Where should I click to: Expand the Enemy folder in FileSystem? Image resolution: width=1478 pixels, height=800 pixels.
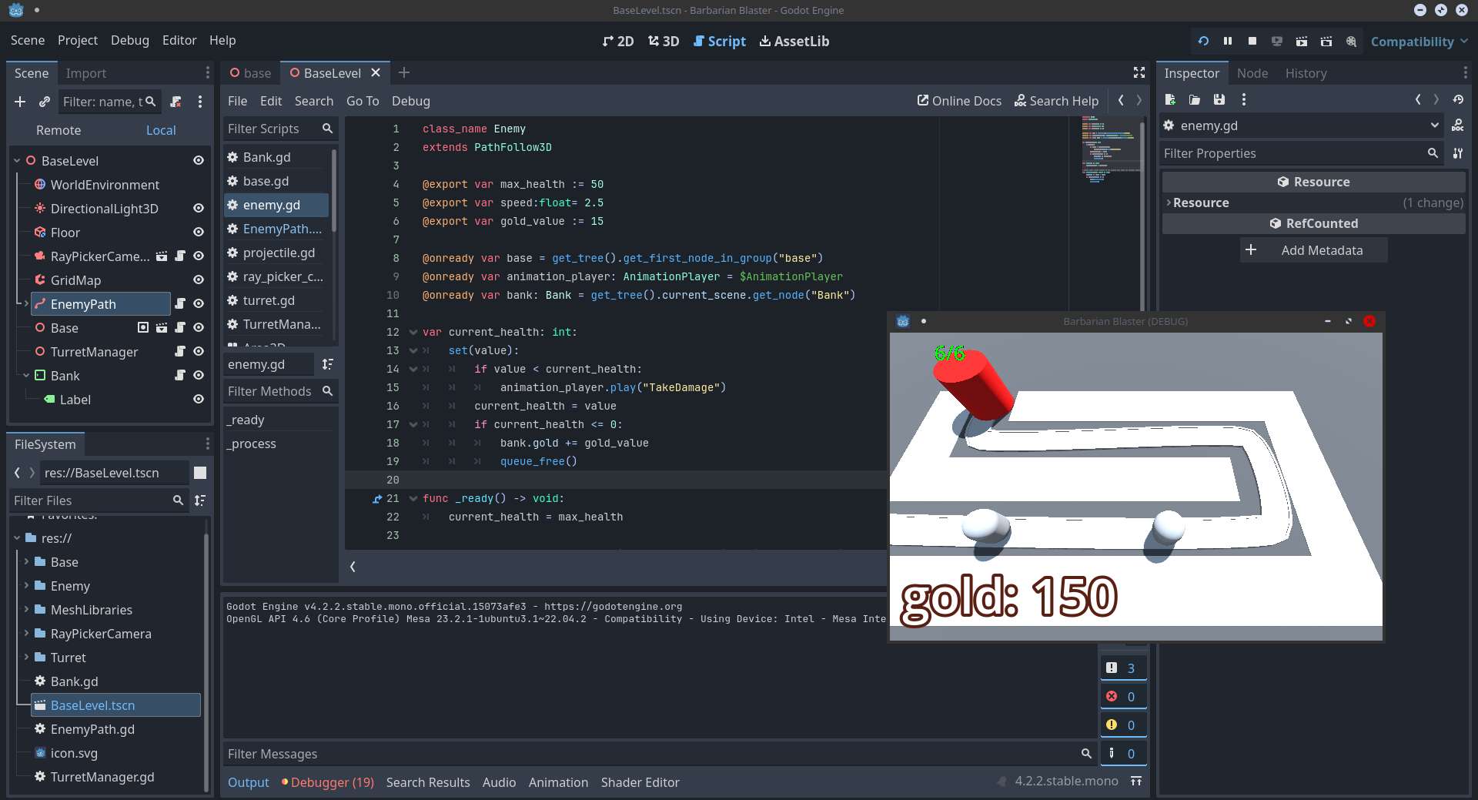coord(26,586)
